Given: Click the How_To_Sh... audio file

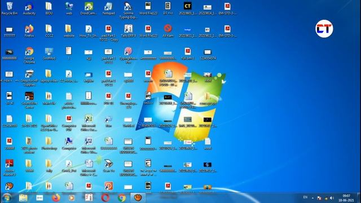Looking at the screenshot, I should pyautogui.click(x=89, y=31).
